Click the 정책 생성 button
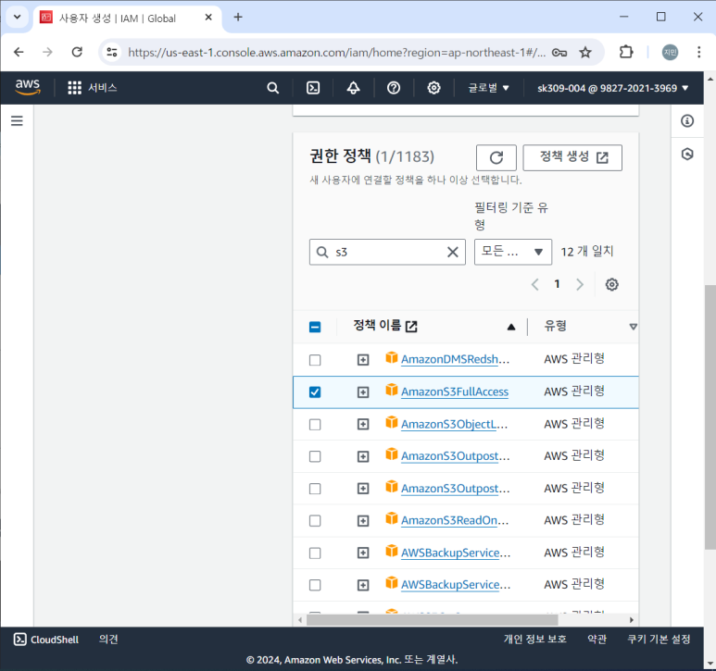716x671 pixels. [572, 158]
